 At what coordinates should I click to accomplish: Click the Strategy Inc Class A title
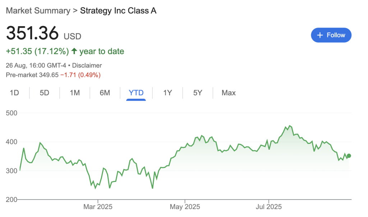(118, 11)
